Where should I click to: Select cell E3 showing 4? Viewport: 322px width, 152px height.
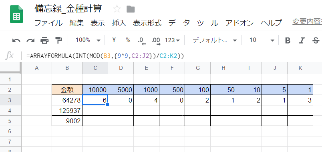[147, 100]
